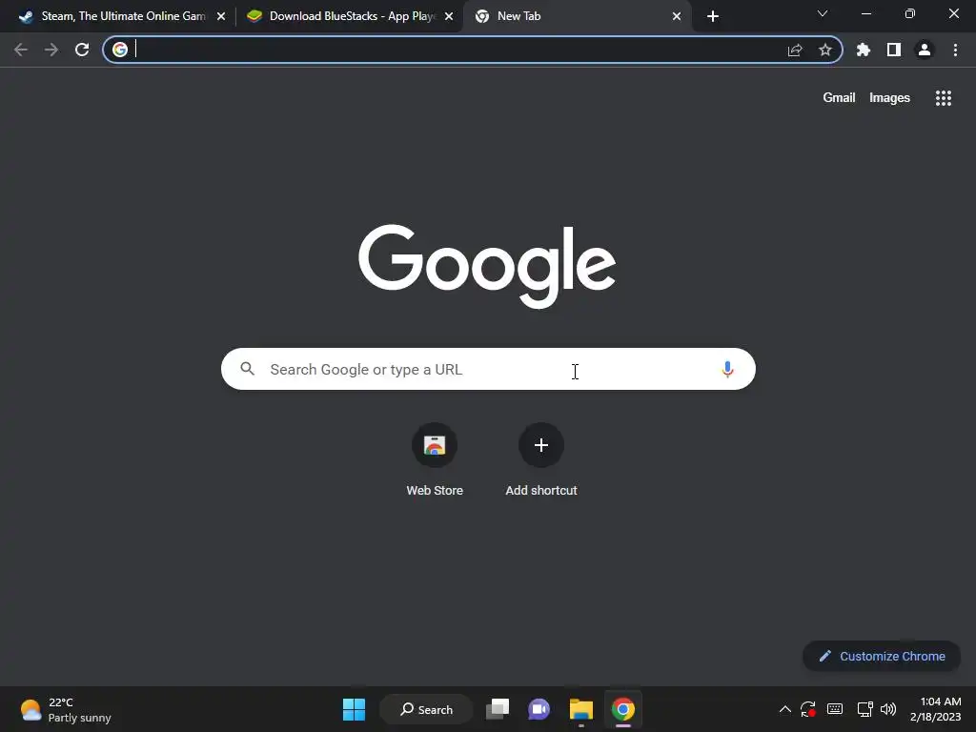Focus the Google search box

pos(488,369)
